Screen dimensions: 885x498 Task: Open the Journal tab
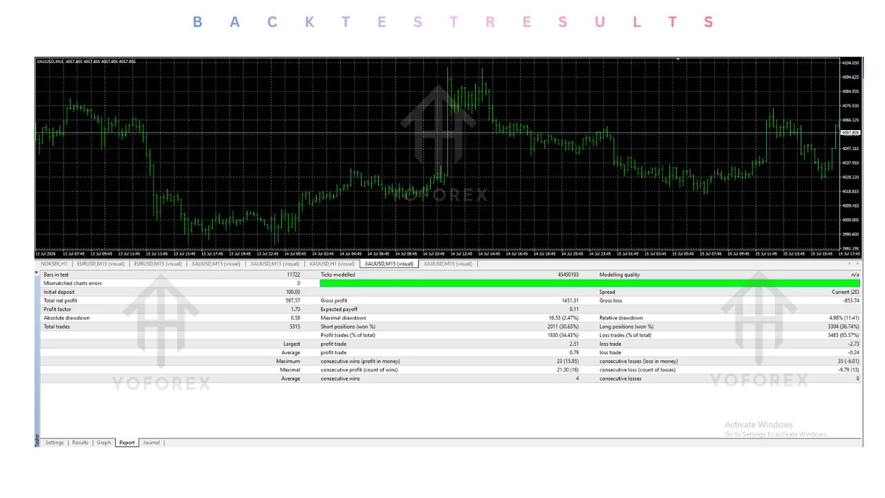(x=151, y=443)
